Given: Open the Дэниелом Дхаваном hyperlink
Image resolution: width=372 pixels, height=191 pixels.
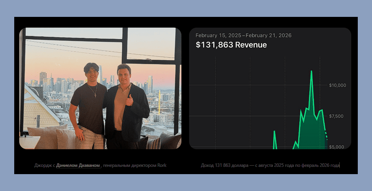Looking at the screenshot, I should pos(78,165).
